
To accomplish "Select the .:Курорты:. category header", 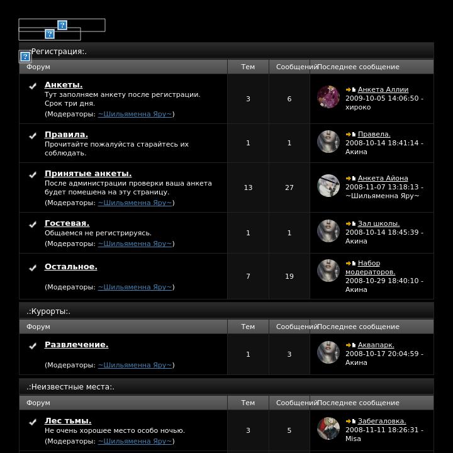I will tap(226, 311).
